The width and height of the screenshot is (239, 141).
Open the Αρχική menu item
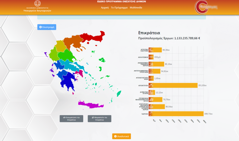[104, 7]
